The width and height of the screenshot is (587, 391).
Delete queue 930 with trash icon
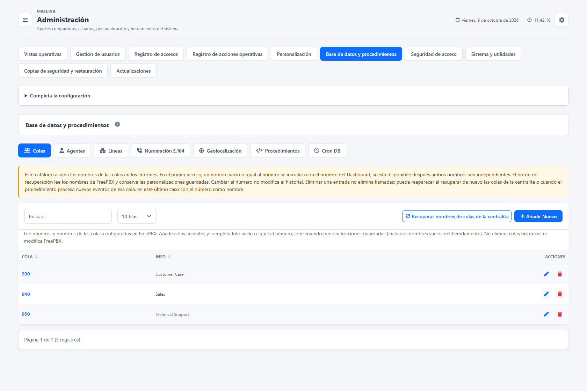(560, 274)
